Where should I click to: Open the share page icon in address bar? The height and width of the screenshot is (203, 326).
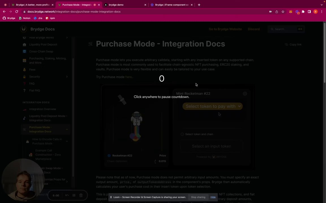[276, 12]
